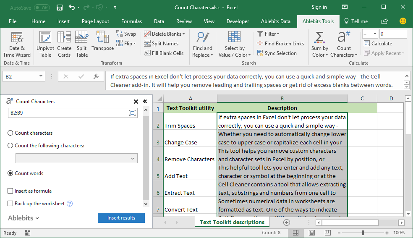
Task: Customize Quick Access Toolbar arrow
Action: (x=115, y=8)
